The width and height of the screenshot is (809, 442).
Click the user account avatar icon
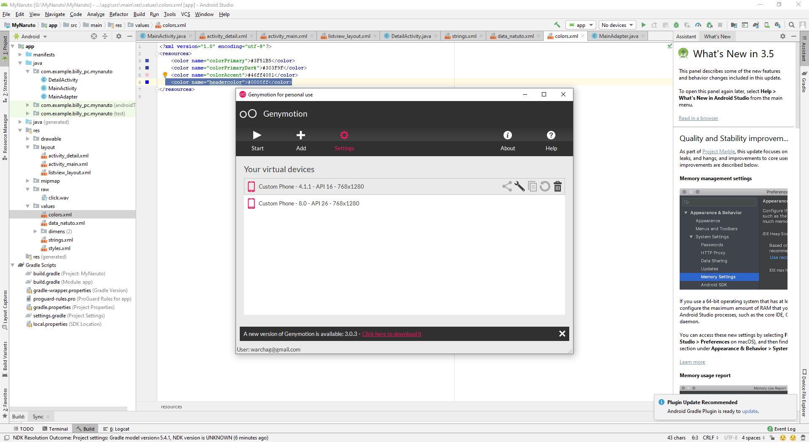pos(802,25)
